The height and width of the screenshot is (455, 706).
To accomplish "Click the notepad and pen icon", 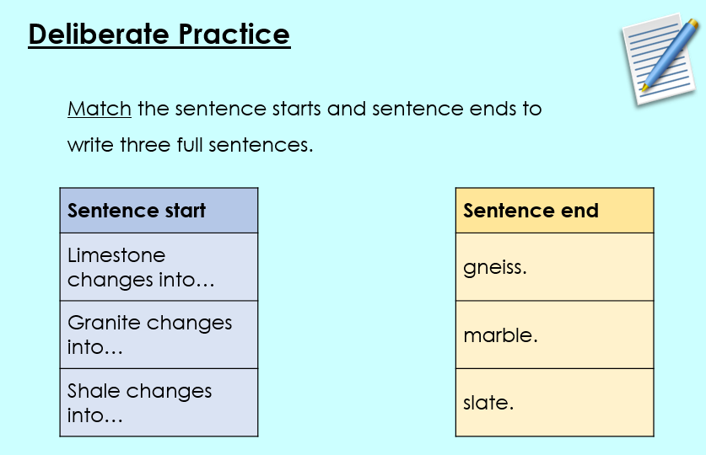I will [660, 58].
